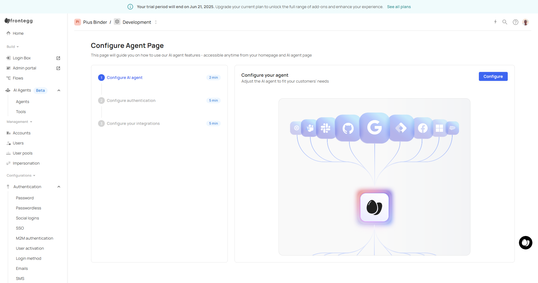The height and width of the screenshot is (283, 538).
Task: Click the Login Box arrow icon
Action: [x=8, y=58]
